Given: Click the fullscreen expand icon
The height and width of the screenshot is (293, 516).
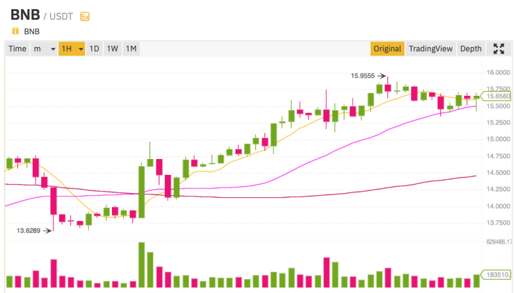Looking at the screenshot, I should coord(499,49).
